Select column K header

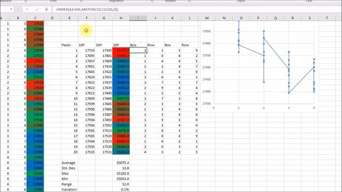point(172,18)
